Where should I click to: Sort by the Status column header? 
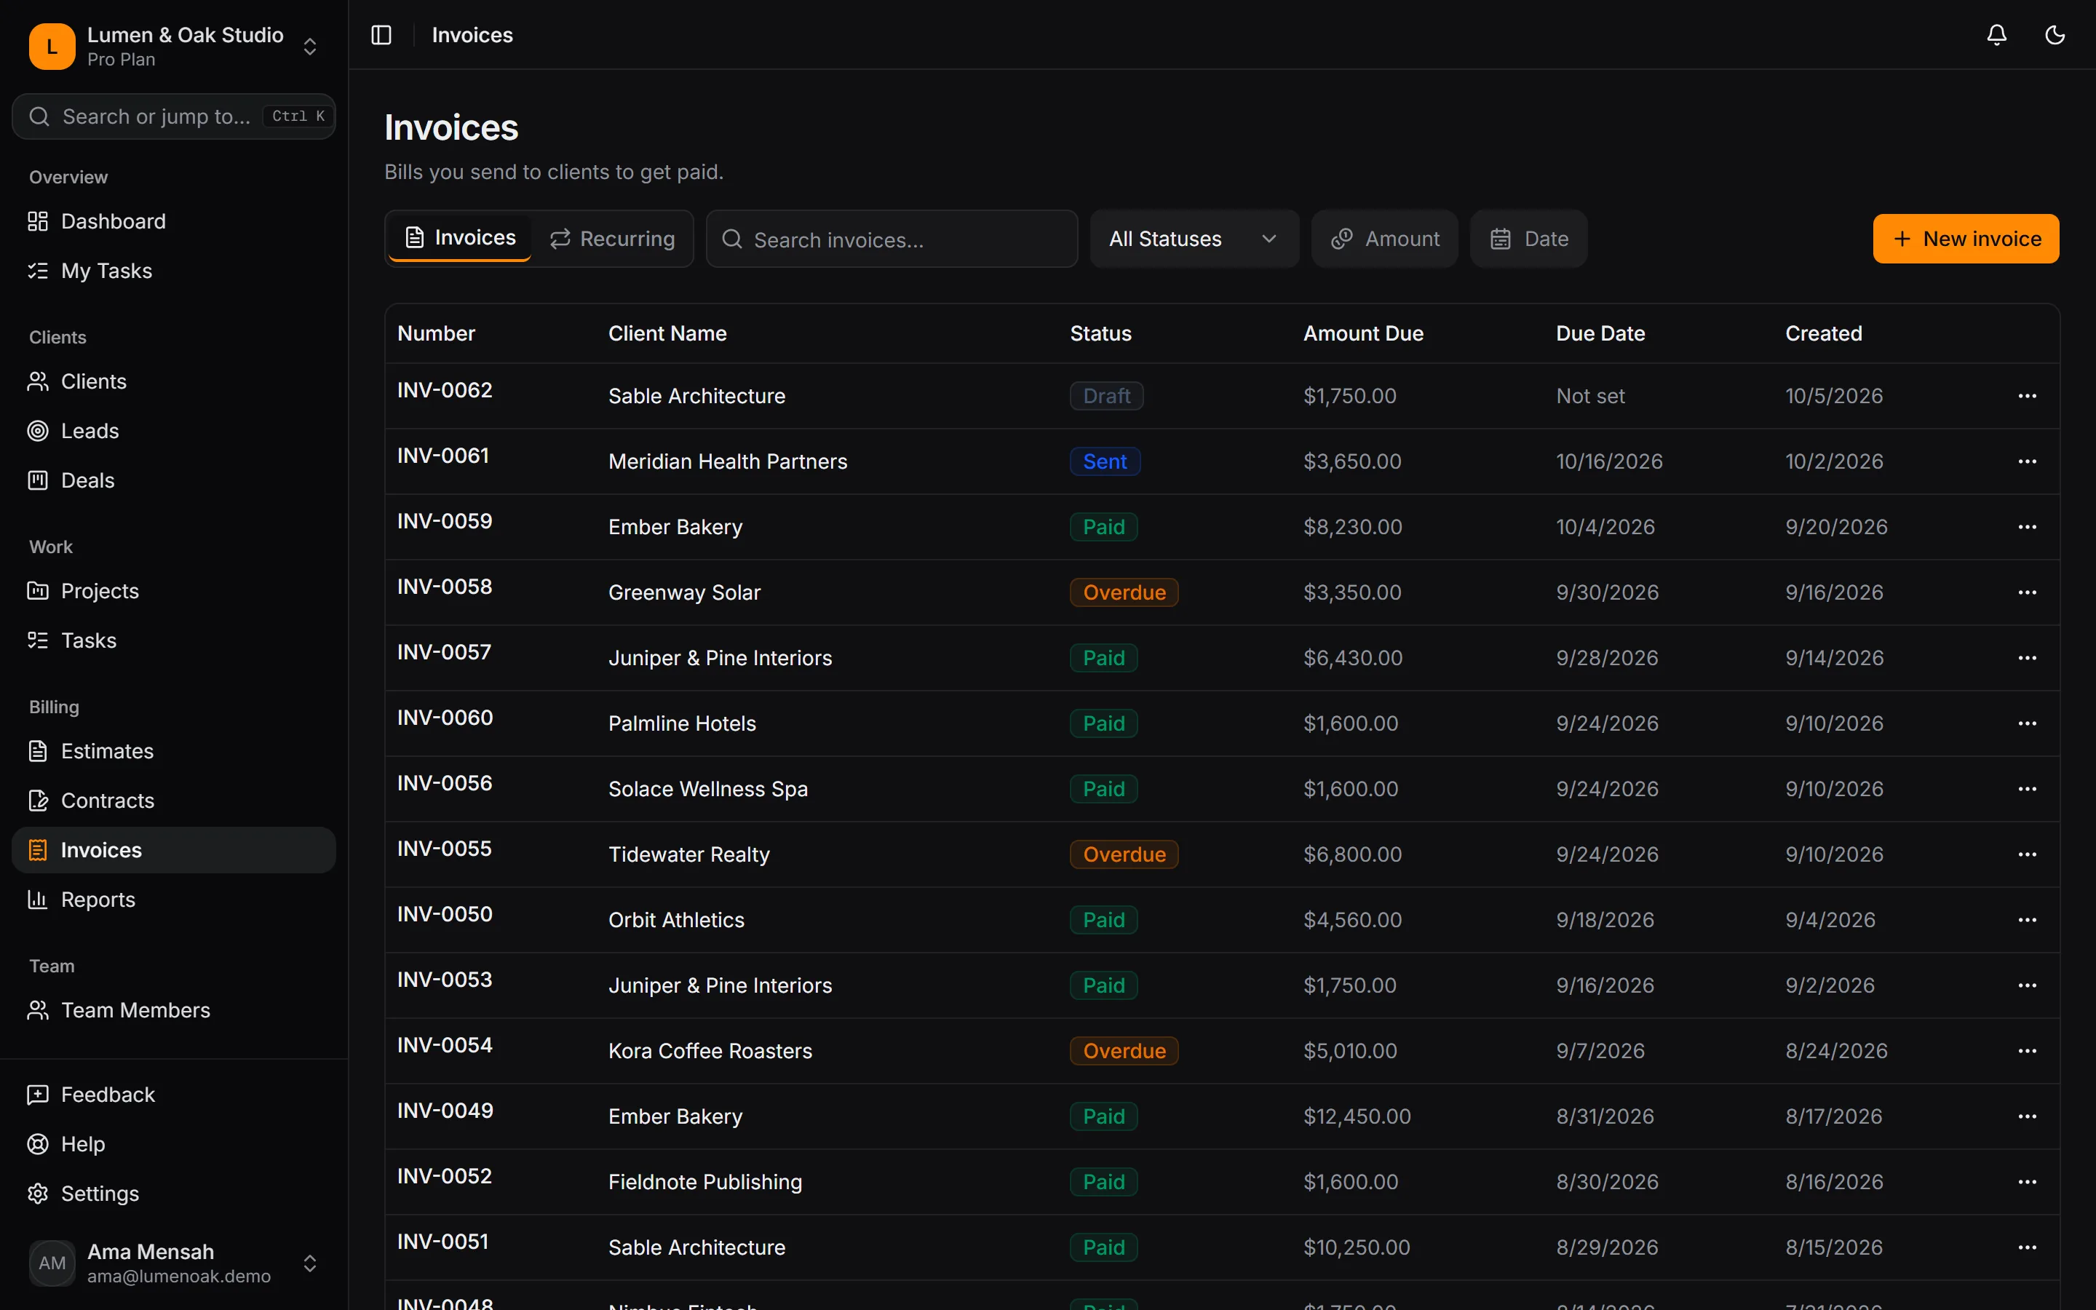point(1100,333)
